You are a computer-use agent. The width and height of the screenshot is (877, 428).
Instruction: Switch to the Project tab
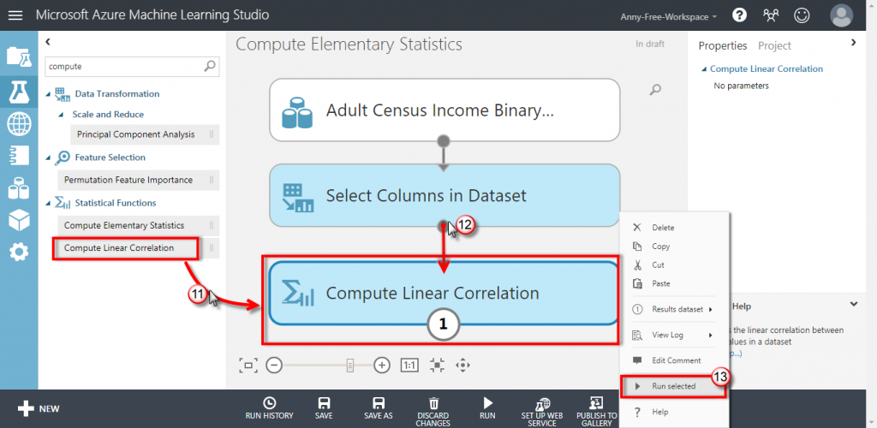[774, 46]
